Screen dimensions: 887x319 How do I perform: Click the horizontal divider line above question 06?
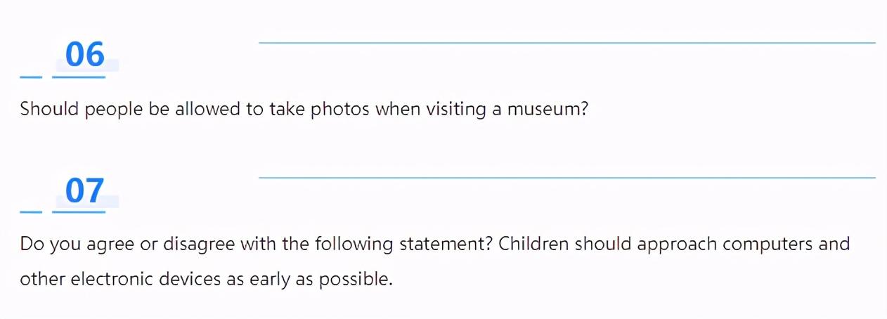pos(567,43)
